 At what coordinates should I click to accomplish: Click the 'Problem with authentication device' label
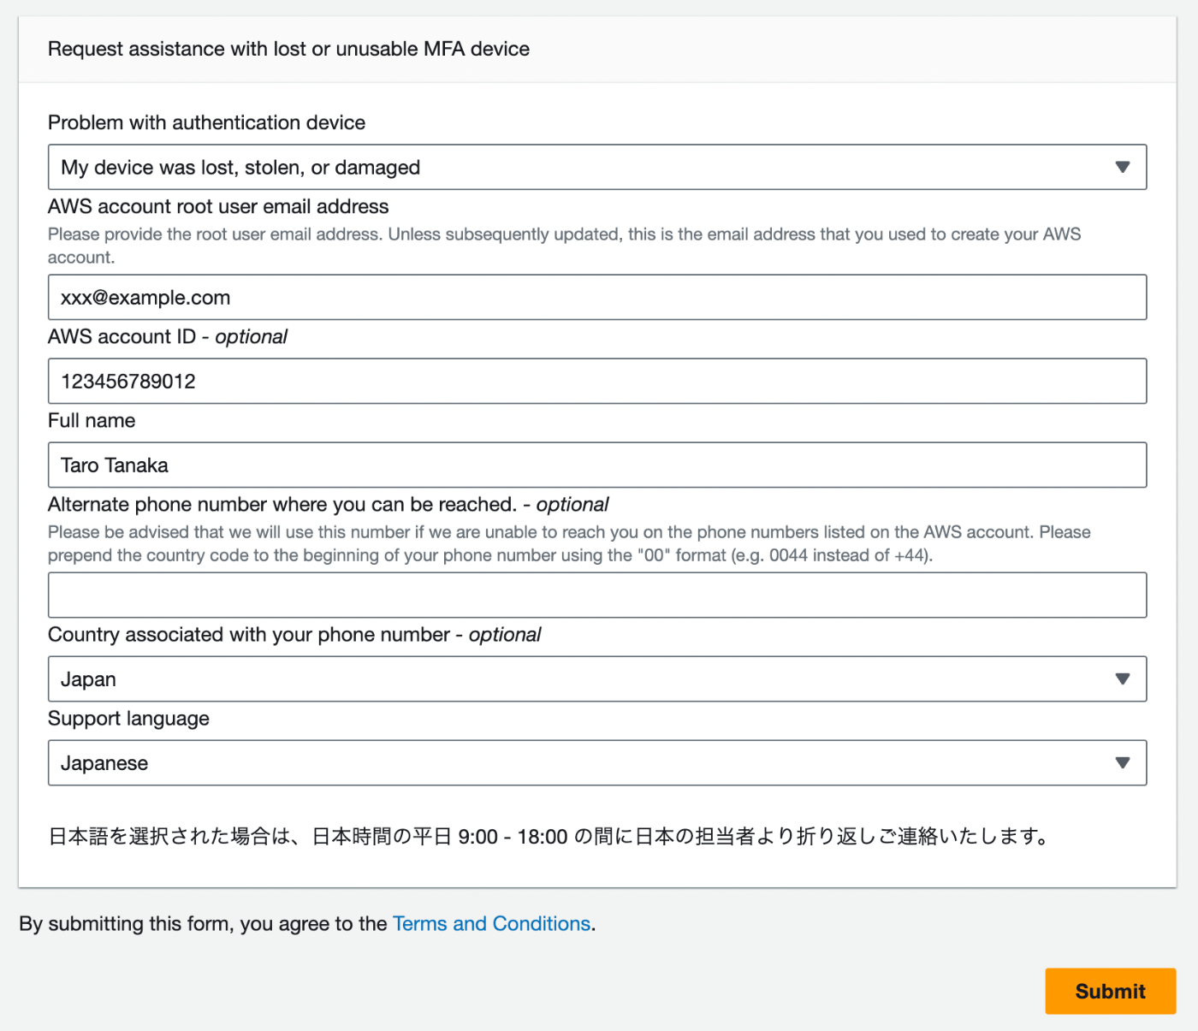pos(206,122)
